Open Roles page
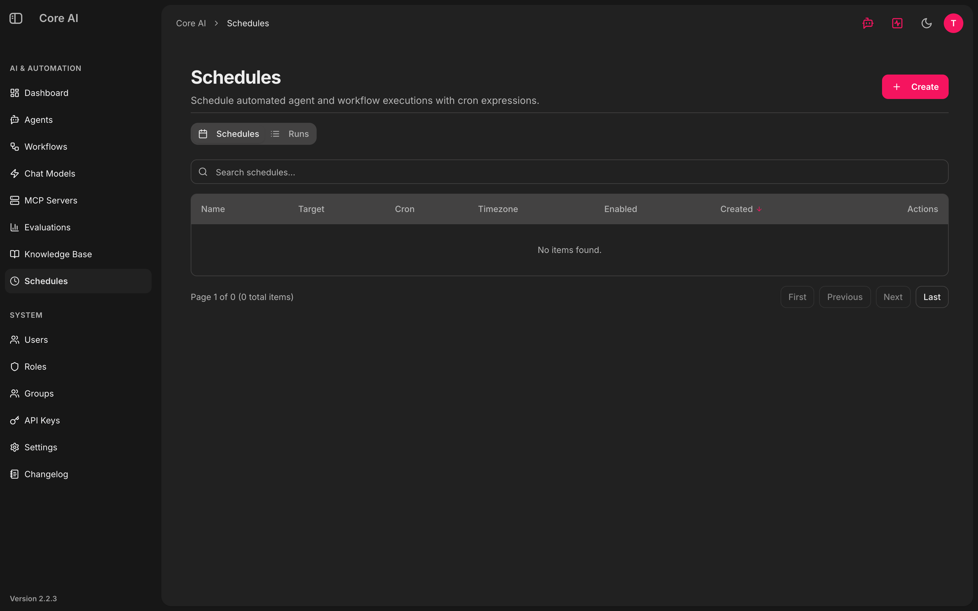The width and height of the screenshot is (978, 611). point(78,367)
